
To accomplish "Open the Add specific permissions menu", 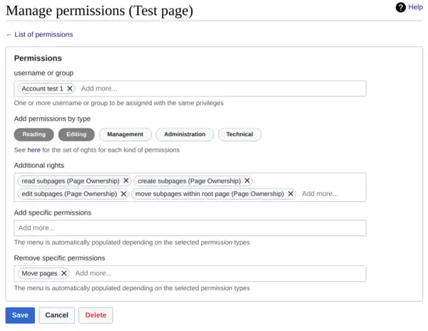I will point(190,228).
